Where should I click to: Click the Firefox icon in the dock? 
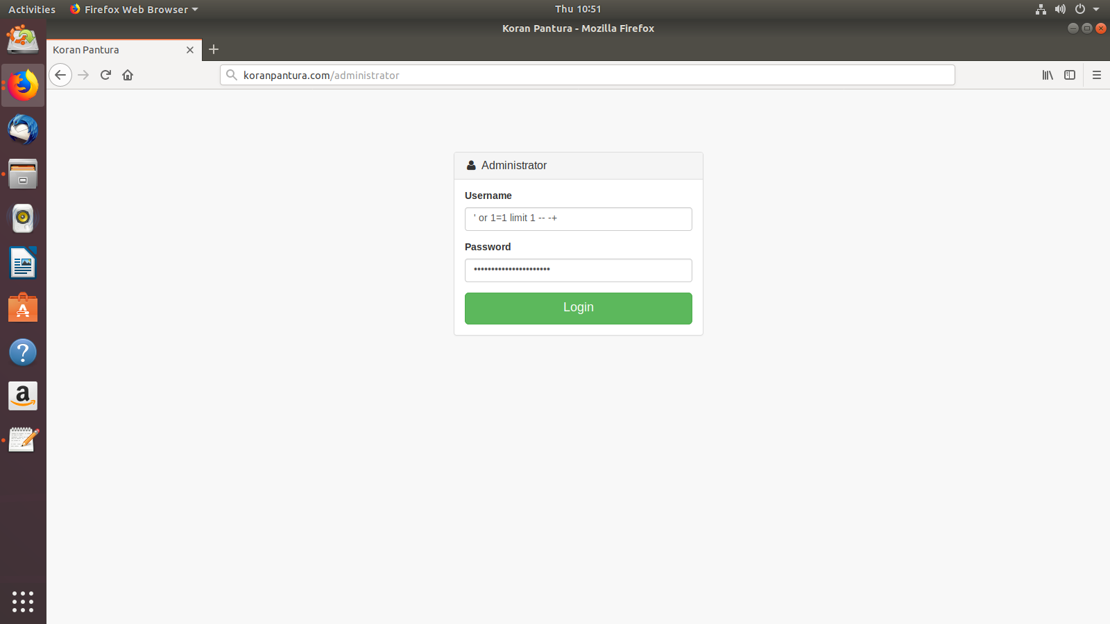23,85
